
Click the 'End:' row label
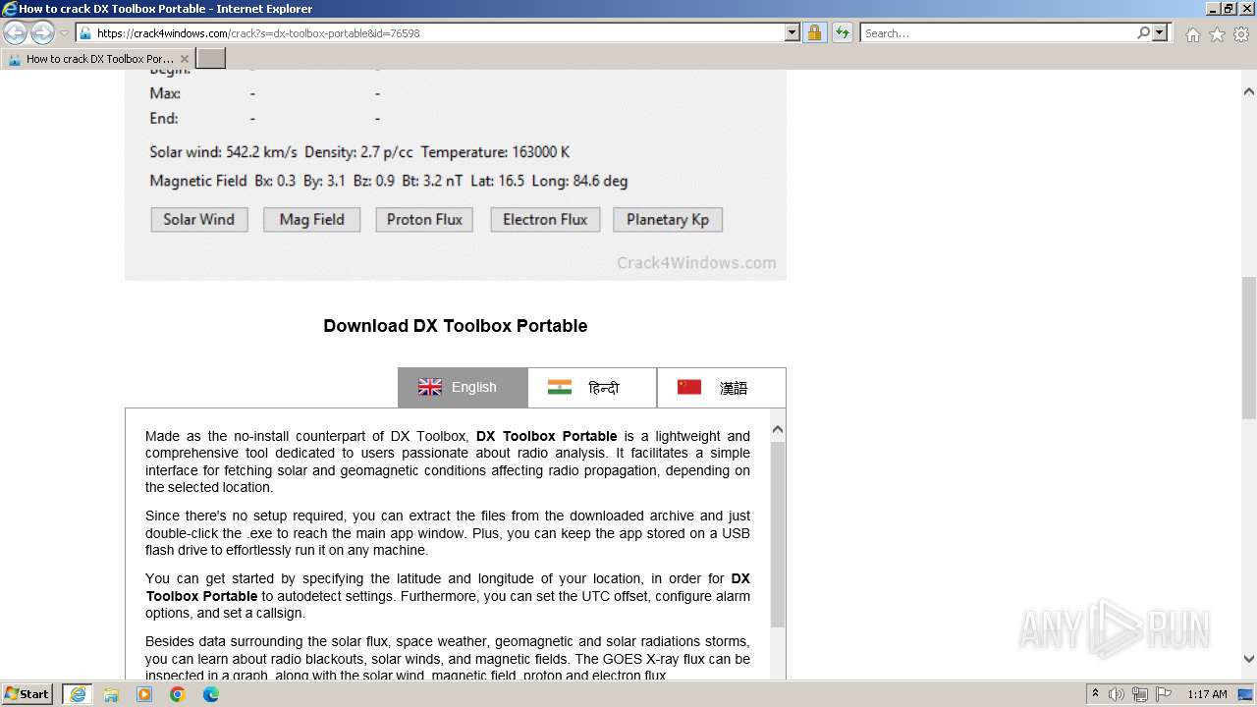coord(164,118)
